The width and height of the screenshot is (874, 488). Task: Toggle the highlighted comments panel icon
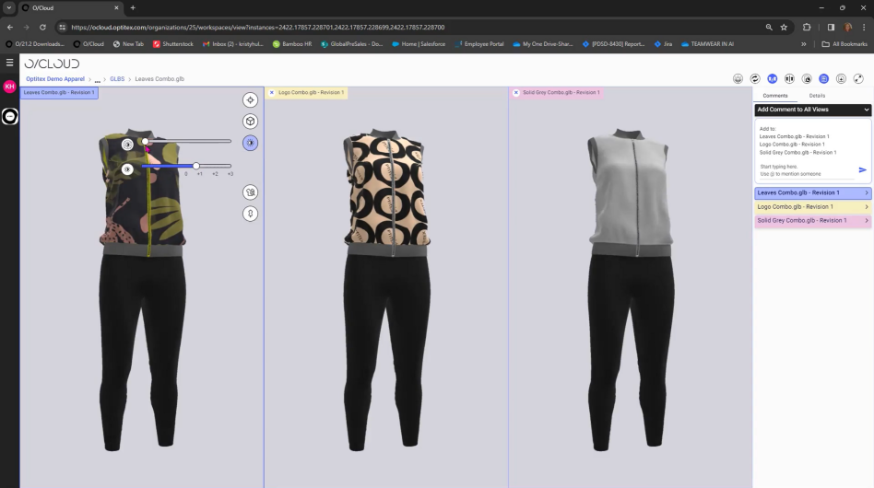(x=823, y=79)
